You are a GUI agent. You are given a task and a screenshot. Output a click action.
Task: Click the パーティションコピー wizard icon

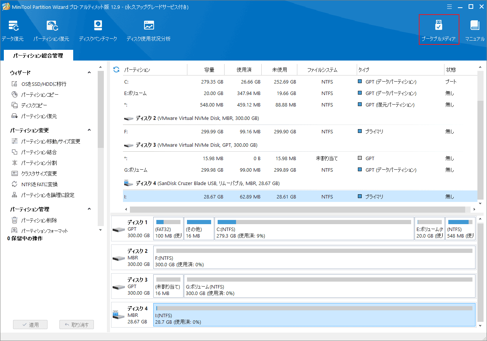(15, 95)
